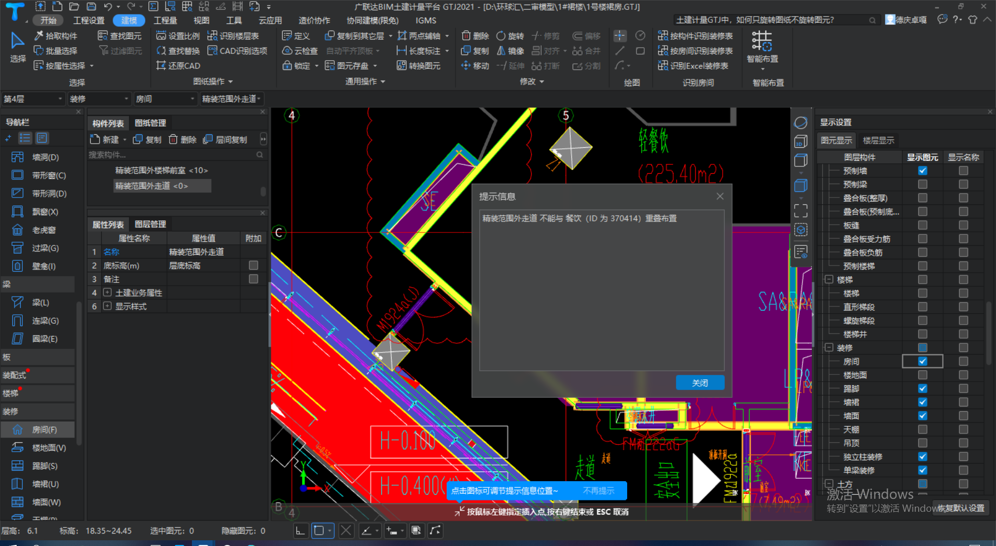Click the 删除 delete tool in ribbon
This screenshot has height=546, width=996.
click(475, 36)
